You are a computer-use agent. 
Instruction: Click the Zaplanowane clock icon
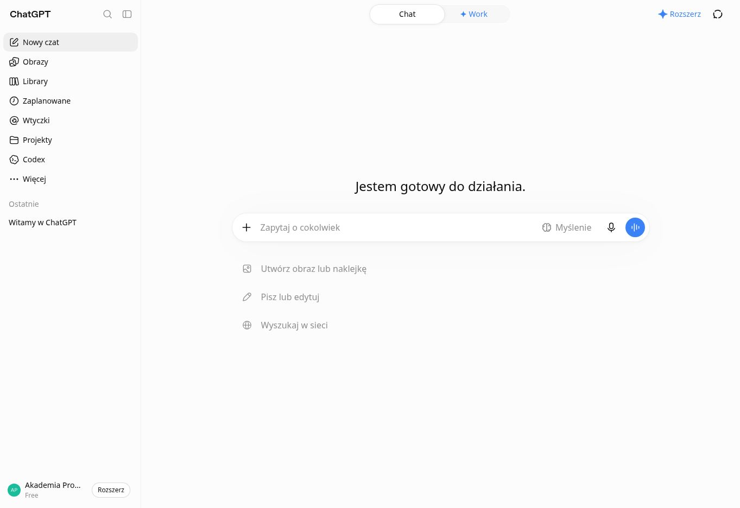point(14,101)
